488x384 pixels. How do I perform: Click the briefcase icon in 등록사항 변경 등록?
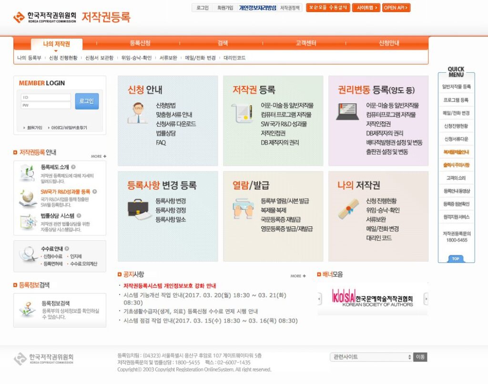[x=138, y=208]
